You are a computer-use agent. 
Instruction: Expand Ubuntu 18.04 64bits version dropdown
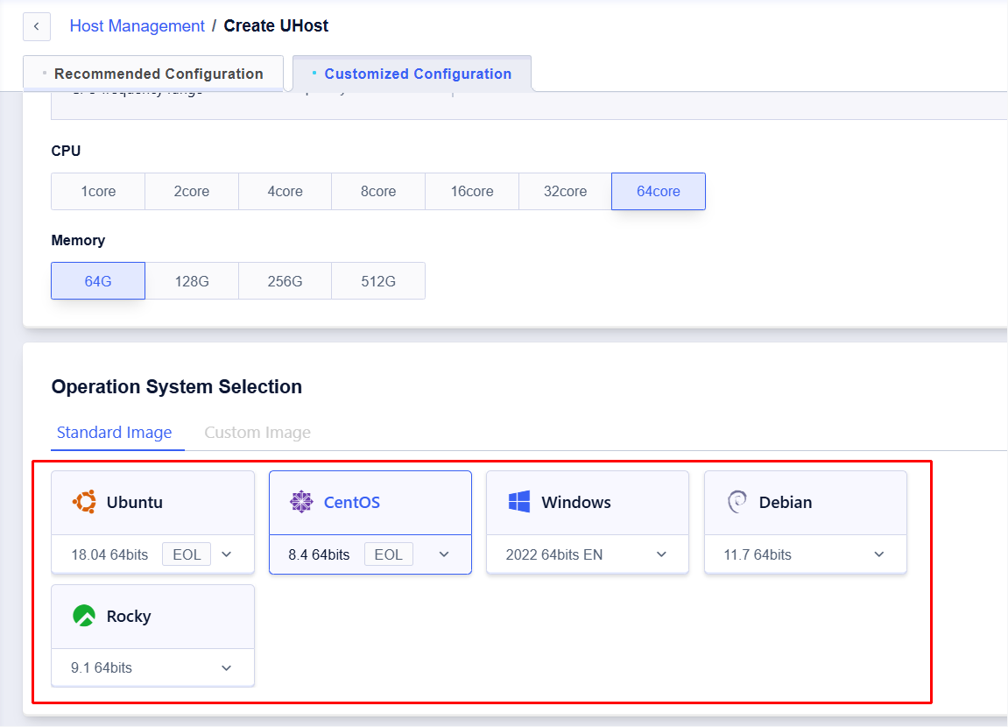[153, 554]
